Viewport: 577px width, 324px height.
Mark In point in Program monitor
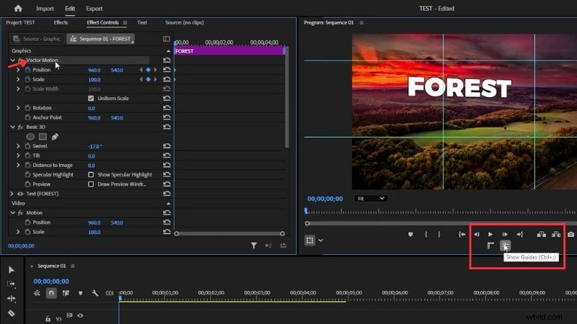(x=426, y=235)
